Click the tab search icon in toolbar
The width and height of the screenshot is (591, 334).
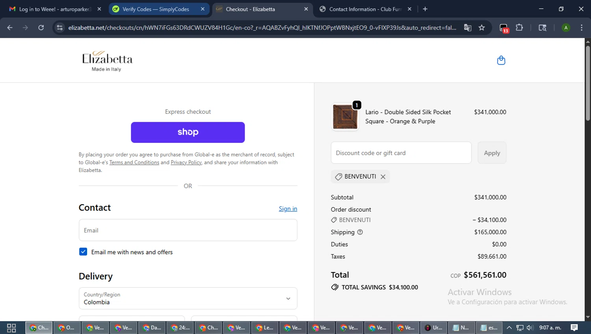click(543, 28)
